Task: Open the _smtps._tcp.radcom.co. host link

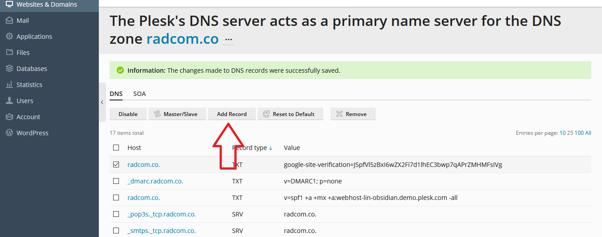Action: click(x=161, y=231)
